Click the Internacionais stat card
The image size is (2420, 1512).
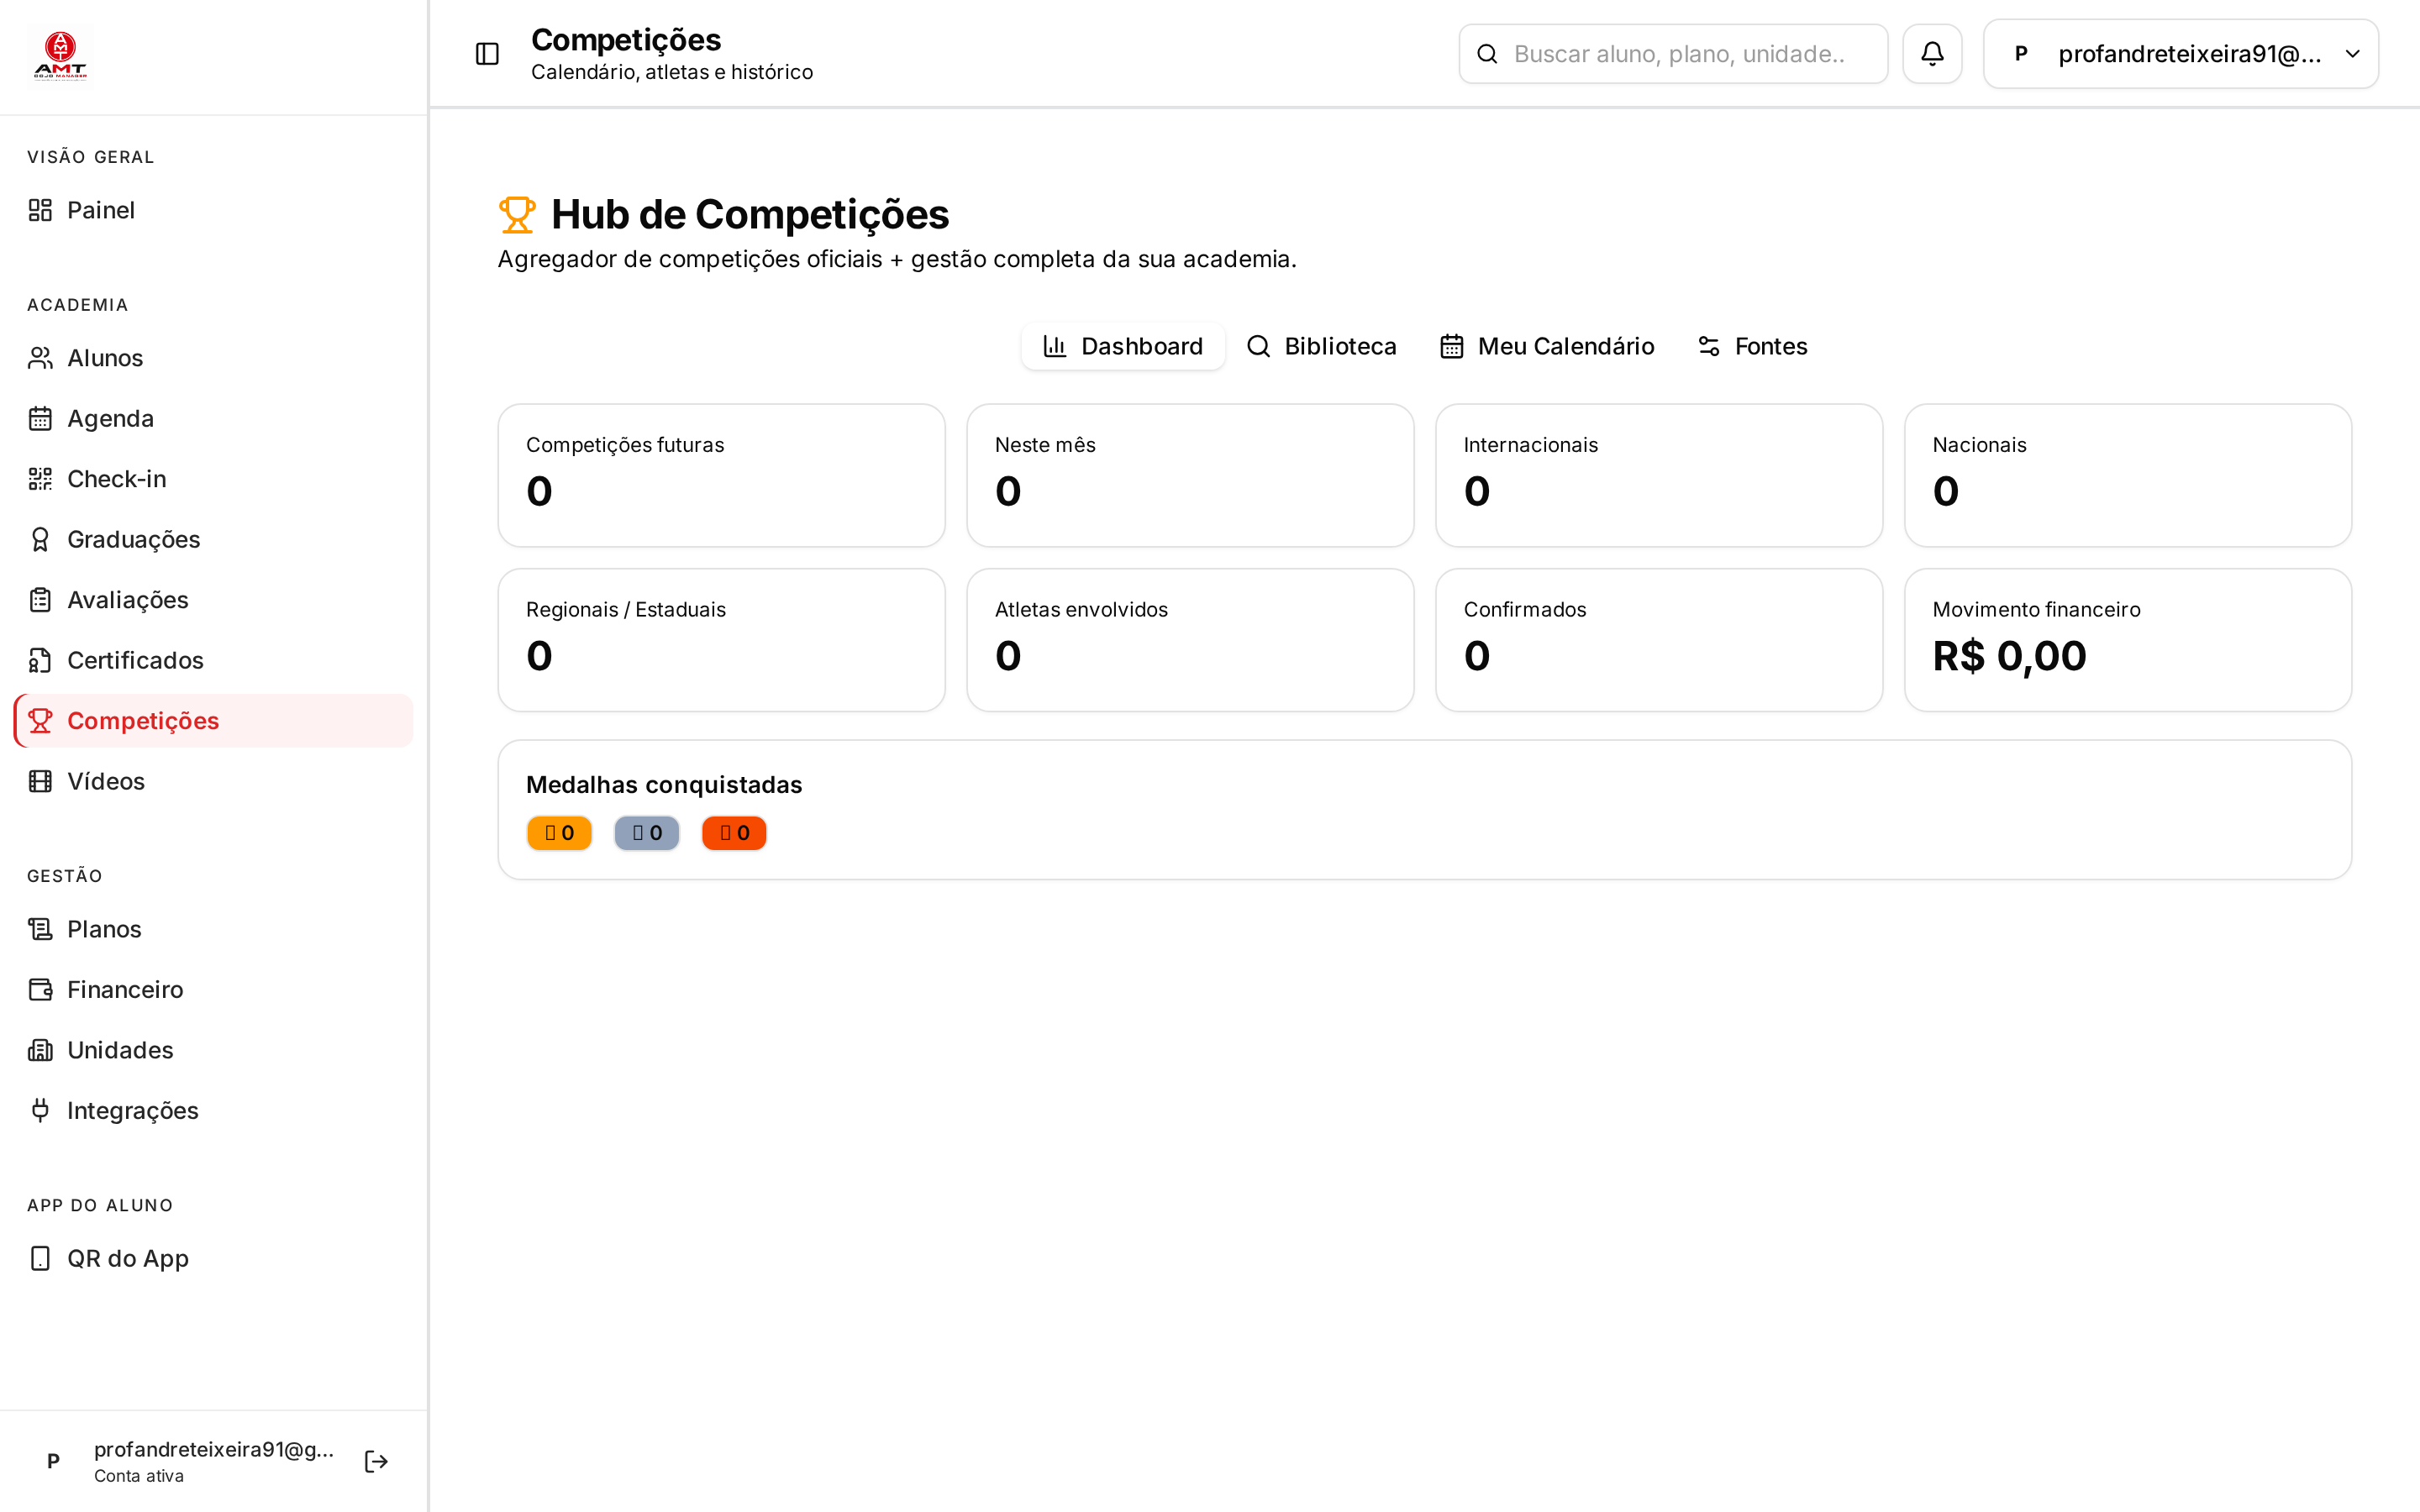click(1659, 475)
